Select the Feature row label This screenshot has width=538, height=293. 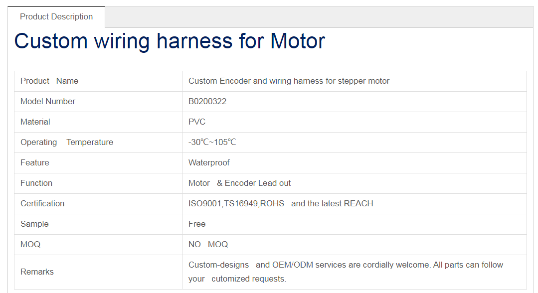click(x=35, y=163)
